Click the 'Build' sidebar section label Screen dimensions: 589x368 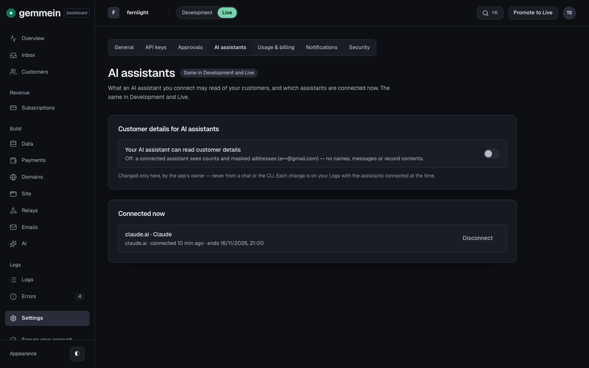click(16, 129)
